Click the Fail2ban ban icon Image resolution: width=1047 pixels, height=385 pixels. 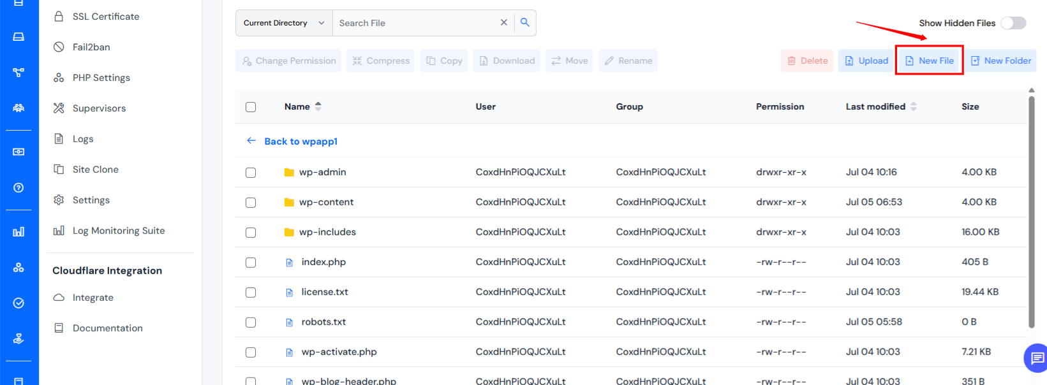click(59, 47)
